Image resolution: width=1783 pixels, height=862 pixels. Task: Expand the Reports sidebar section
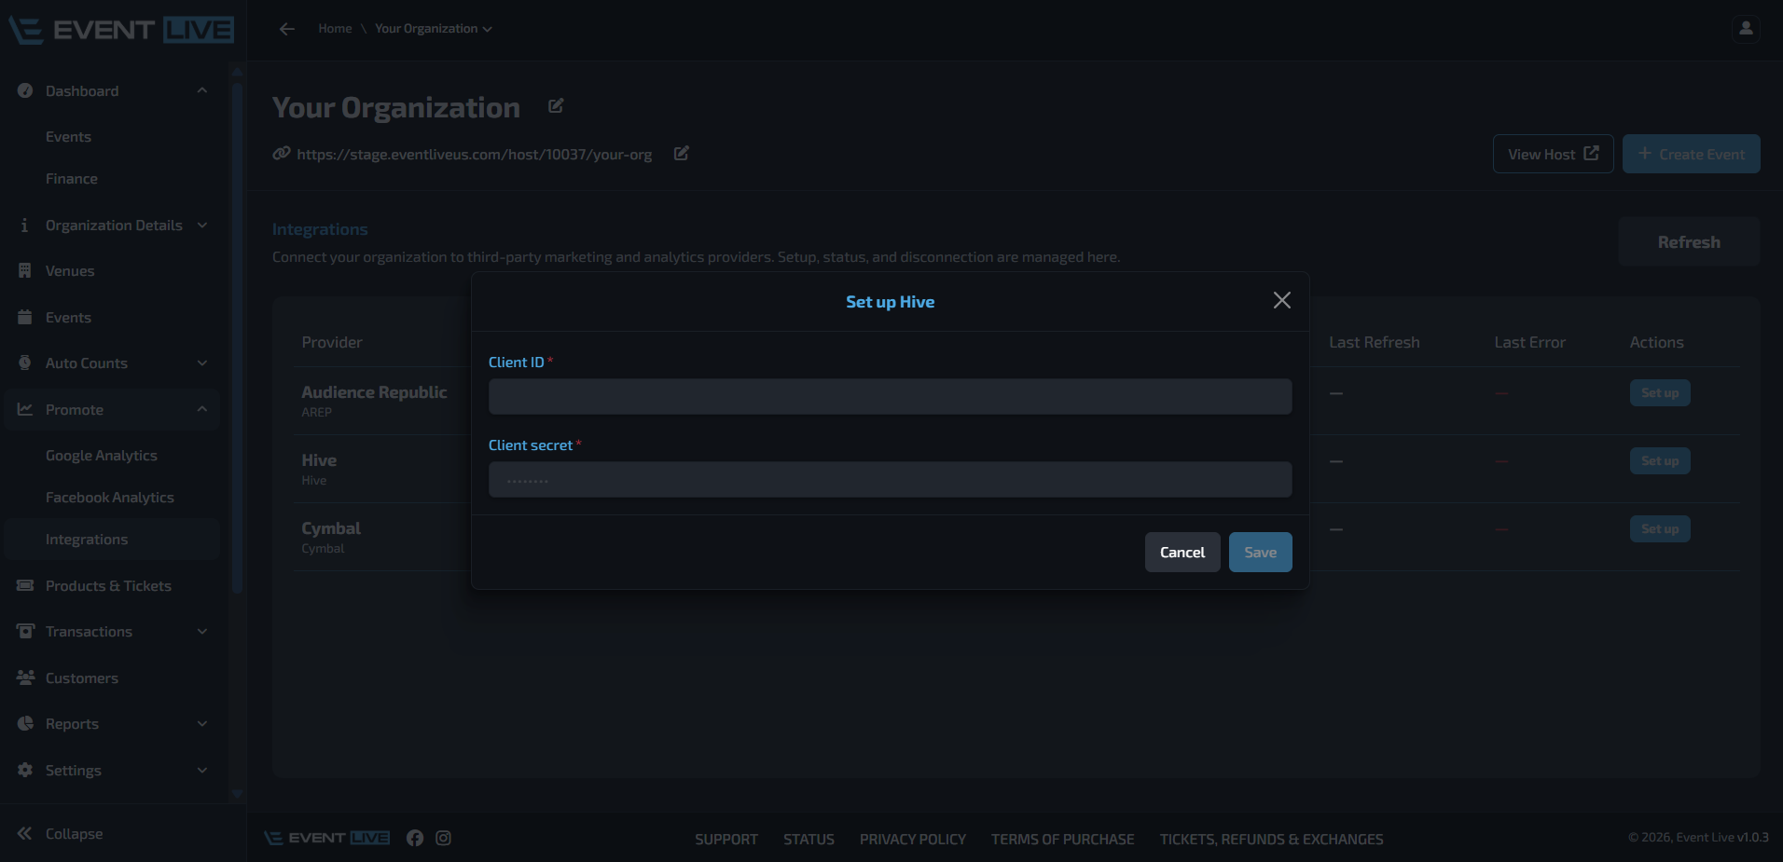112,724
